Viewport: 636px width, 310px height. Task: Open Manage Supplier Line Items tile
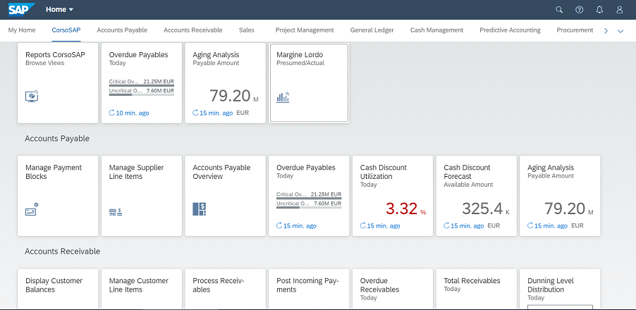click(x=142, y=196)
